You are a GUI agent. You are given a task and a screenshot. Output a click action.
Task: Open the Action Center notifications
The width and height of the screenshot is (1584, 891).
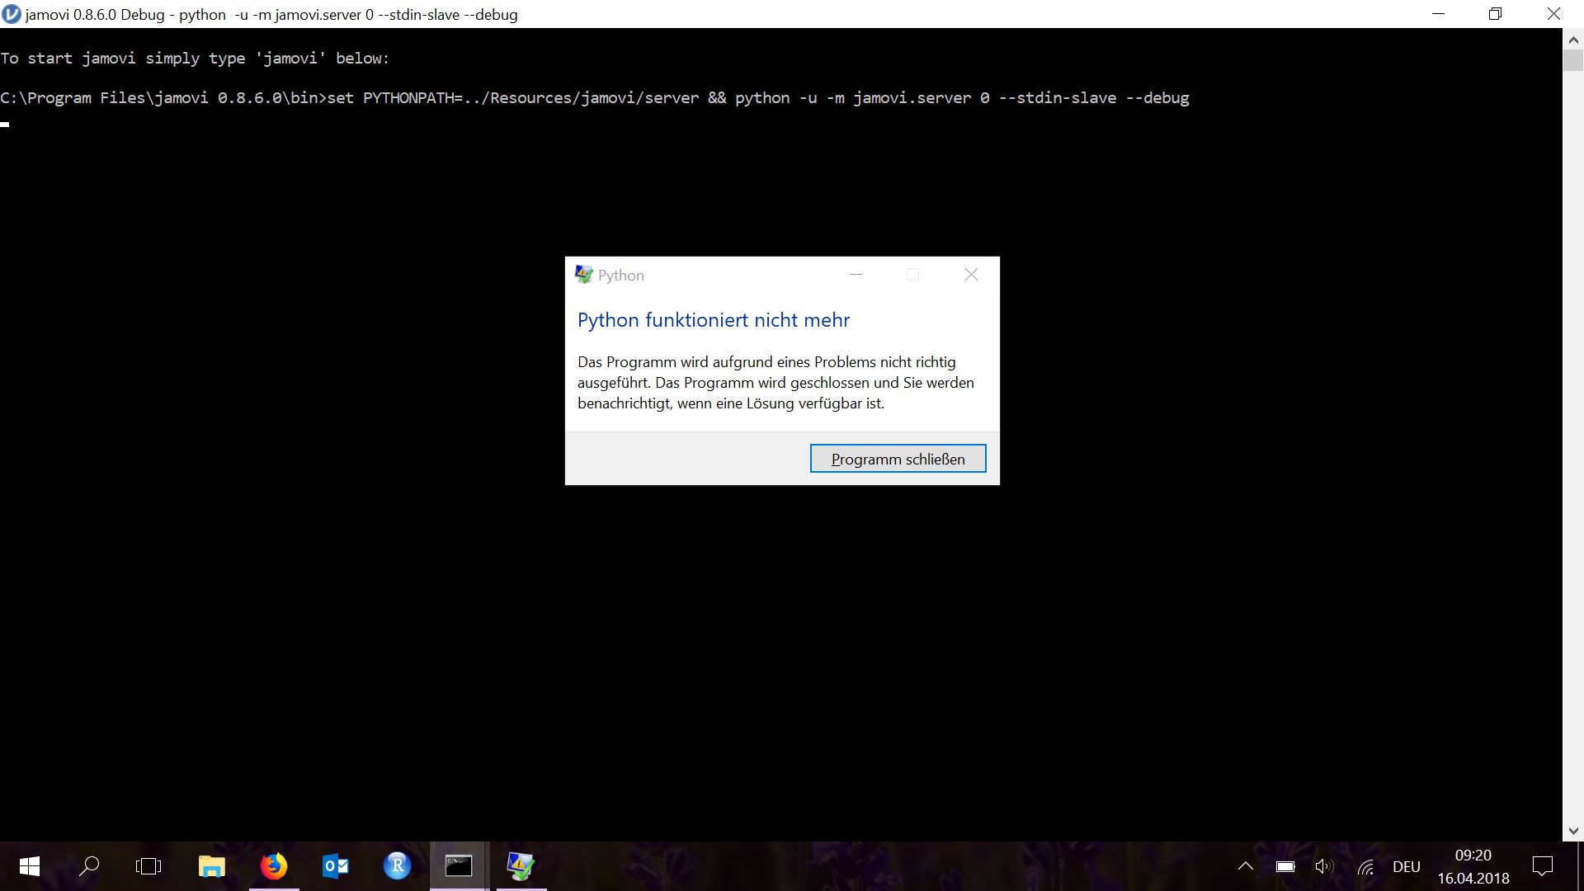[1542, 866]
